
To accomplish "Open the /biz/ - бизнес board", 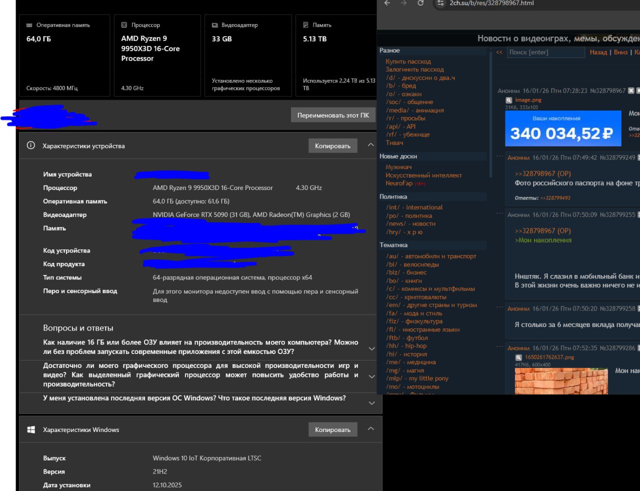I will click(x=406, y=272).
